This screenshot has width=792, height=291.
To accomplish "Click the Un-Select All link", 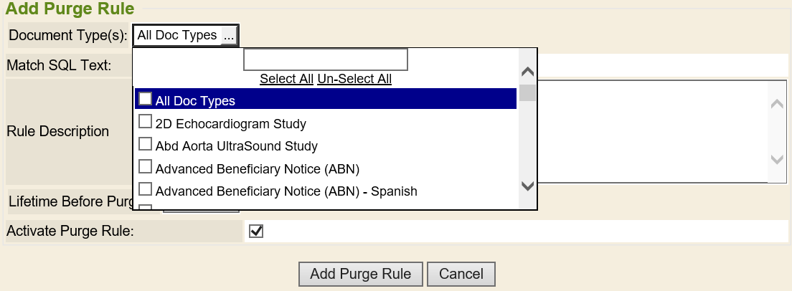I will click(x=354, y=79).
